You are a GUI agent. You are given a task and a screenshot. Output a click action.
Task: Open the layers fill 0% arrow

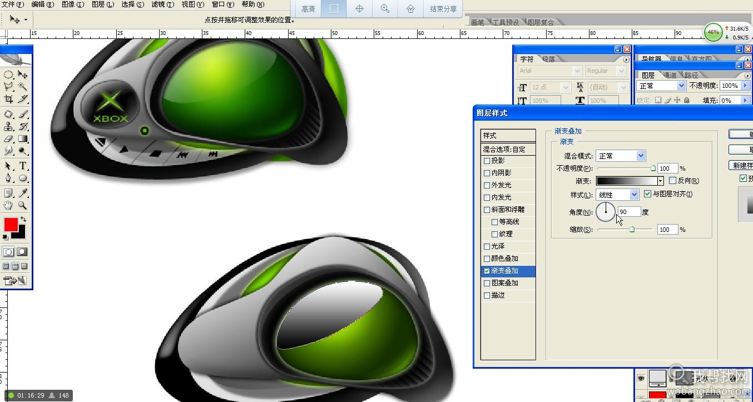[x=745, y=101]
